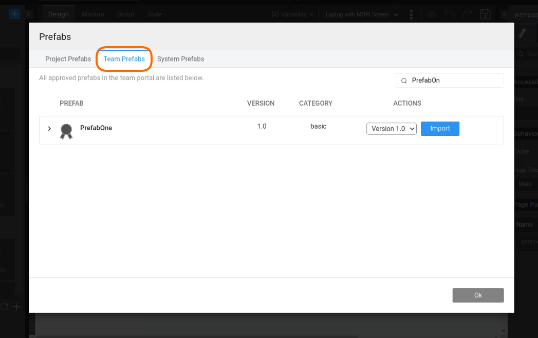Screen dimensions: 538x338
Task: Open the System Prefabs tab
Action: pyautogui.click(x=180, y=59)
